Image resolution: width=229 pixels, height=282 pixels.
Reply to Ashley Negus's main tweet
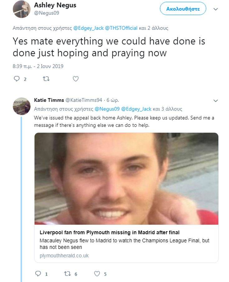[x=17, y=79]
